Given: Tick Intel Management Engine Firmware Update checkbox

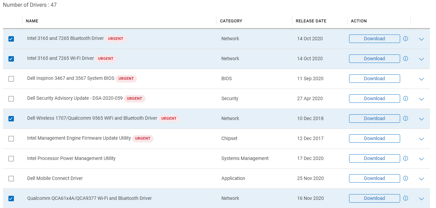Looking at the screenshot, I should 11,139.
